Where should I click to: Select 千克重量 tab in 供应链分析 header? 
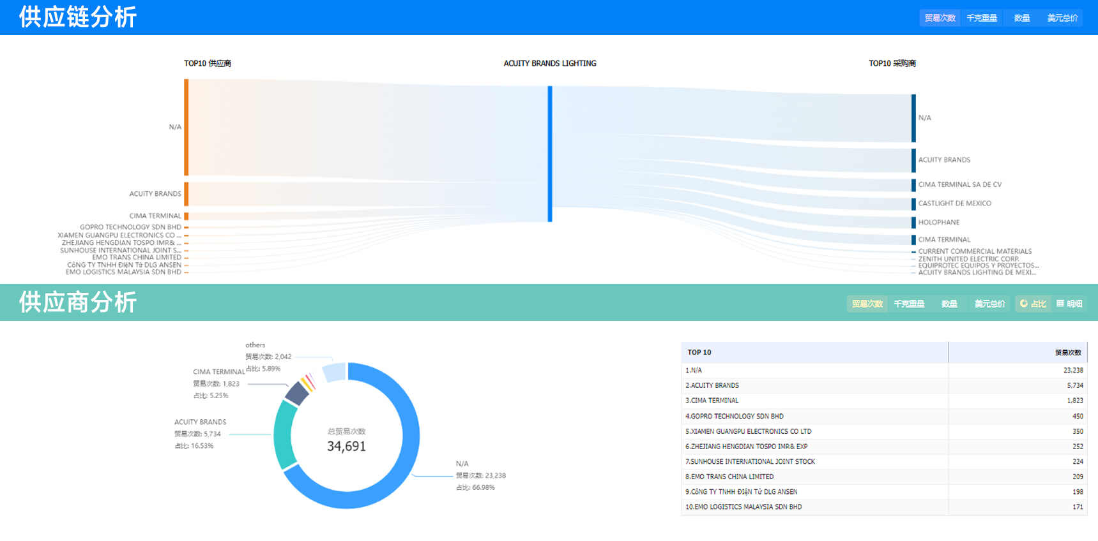pos(982,18)
